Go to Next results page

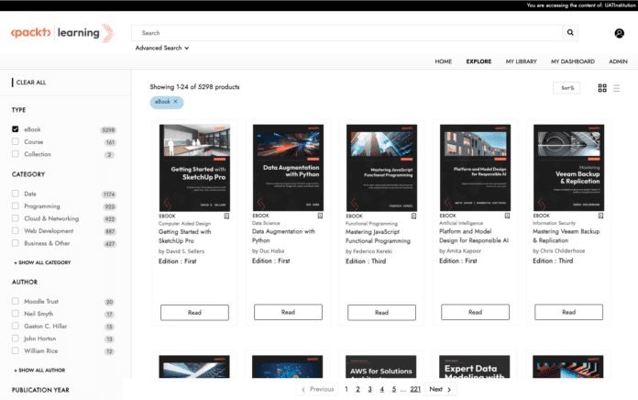click(x=440, y=389)
